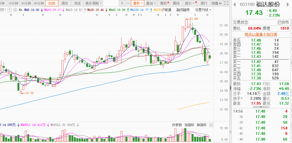The image size is (292, 143).
Task: Click the MAVOL2:30.384万 volume average label
Action: point(63,125)
